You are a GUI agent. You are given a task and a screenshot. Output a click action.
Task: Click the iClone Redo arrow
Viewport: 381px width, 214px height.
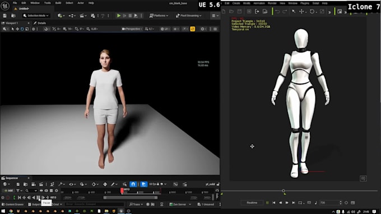(285, 11)
